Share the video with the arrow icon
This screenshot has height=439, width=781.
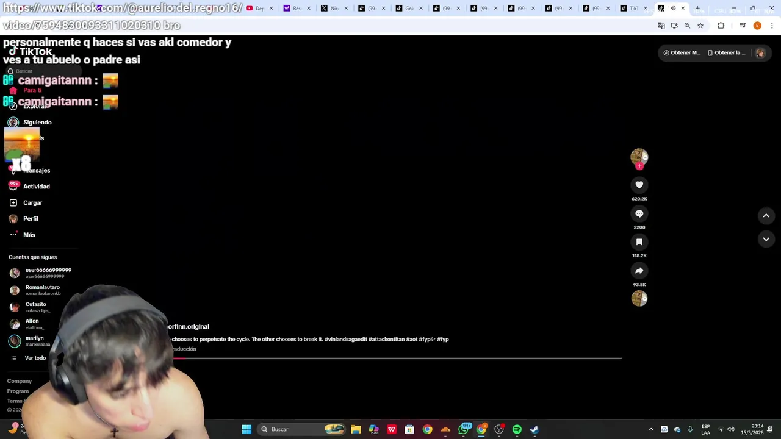pos(639,271)
